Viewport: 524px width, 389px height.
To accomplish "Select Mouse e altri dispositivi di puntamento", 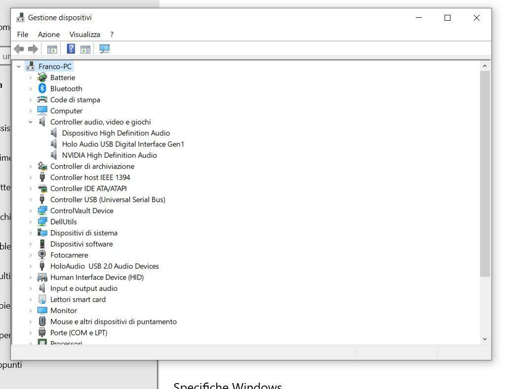I will click(113, 321).
